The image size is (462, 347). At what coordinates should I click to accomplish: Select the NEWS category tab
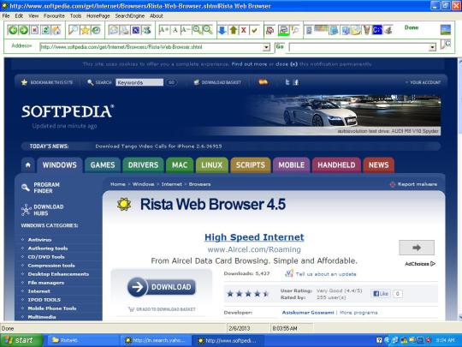click(x=379, y=165)
